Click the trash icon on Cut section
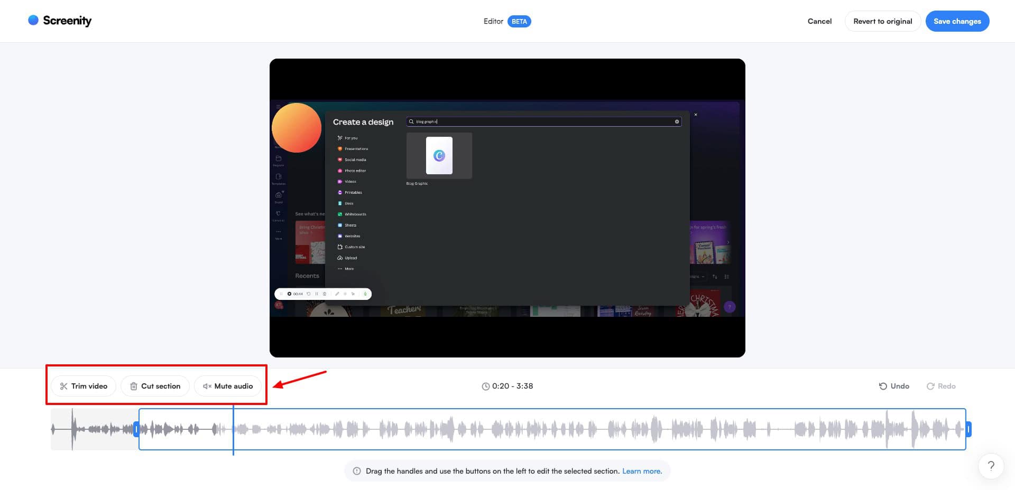 coord(134,387)
